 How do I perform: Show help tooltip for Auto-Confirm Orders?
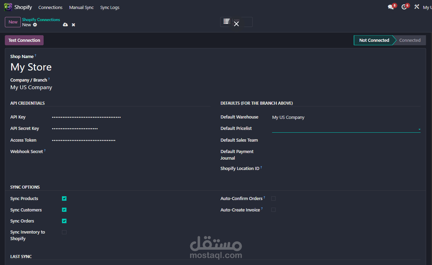tap(264, 197)
